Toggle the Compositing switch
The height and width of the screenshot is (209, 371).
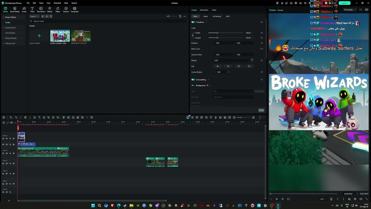click(193, 80)
